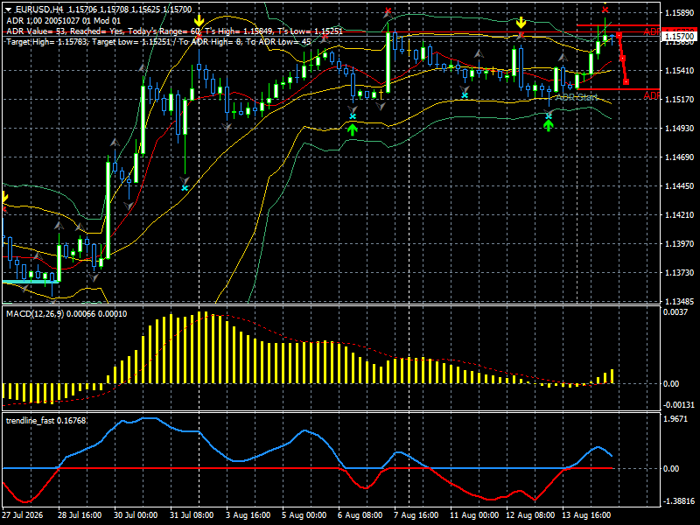Click the 1.14450 price axis label

[680, 186]
